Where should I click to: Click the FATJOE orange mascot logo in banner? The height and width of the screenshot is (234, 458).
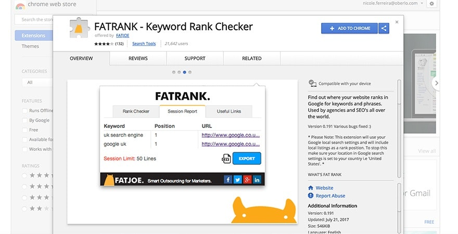click(x=109, y=180)
